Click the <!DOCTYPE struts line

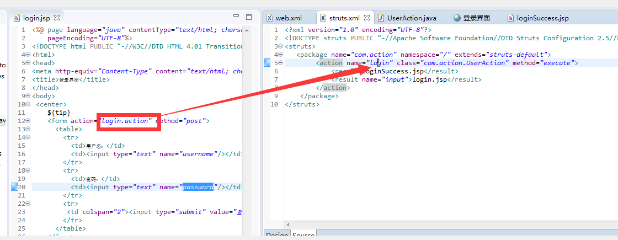click(451, 38)
